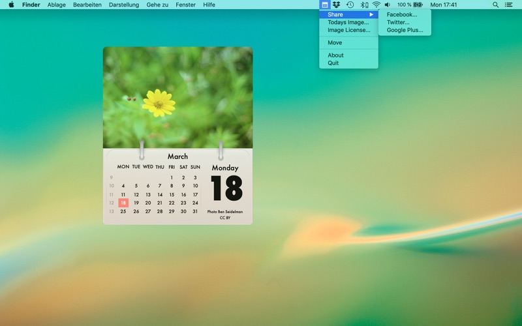Select Move in the dropdown menu
Image resolution: width=522 pixels, height=326 pixels.
coord(348,42)
